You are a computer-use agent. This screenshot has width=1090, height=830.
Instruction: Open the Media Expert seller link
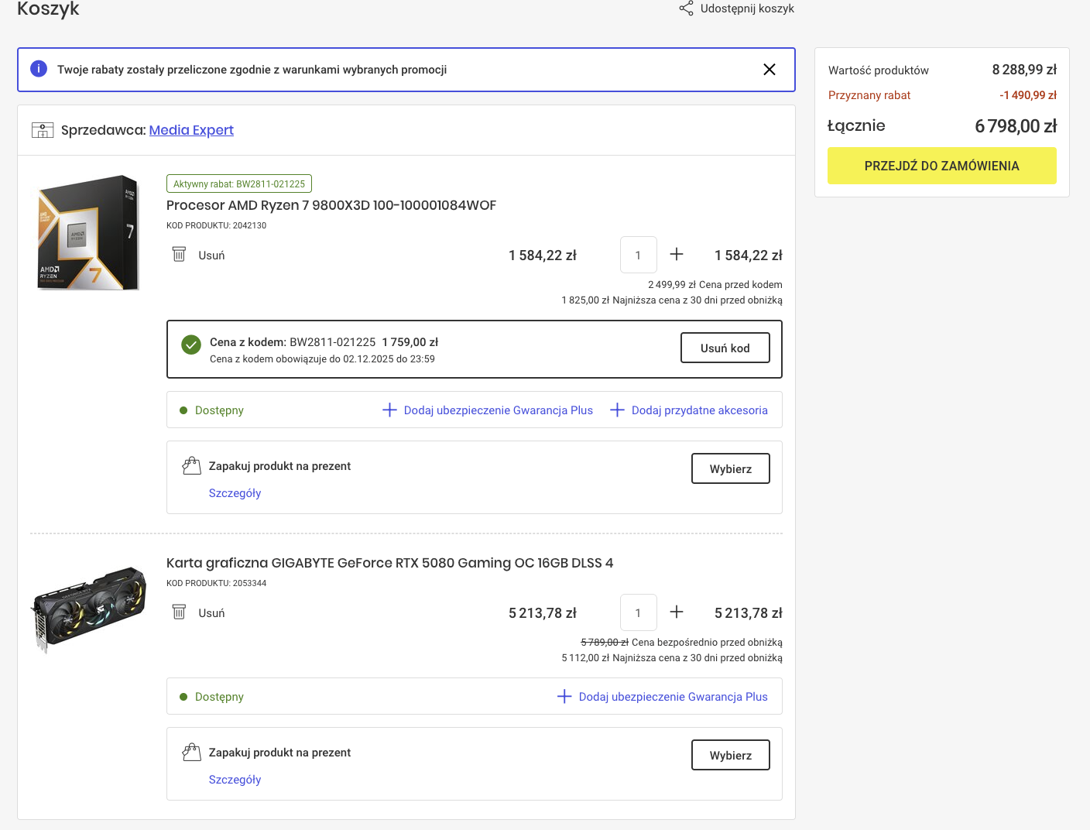tap(191, 130)
